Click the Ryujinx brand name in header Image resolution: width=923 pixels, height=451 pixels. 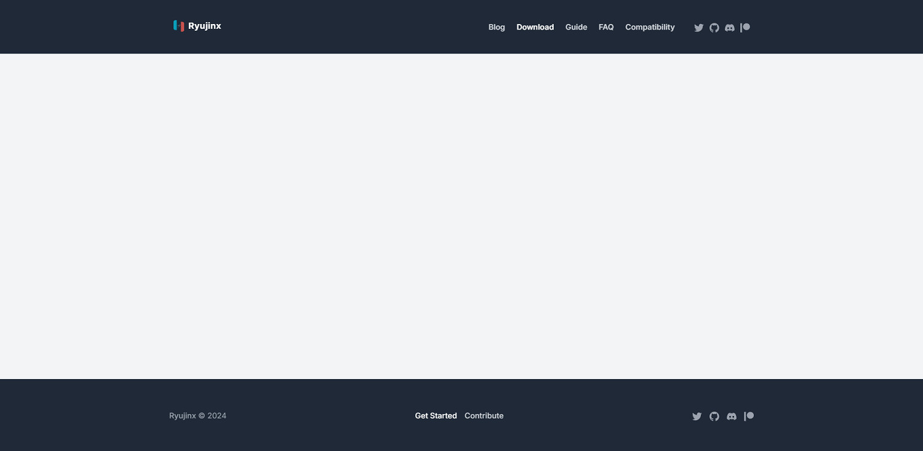[204, 26]
